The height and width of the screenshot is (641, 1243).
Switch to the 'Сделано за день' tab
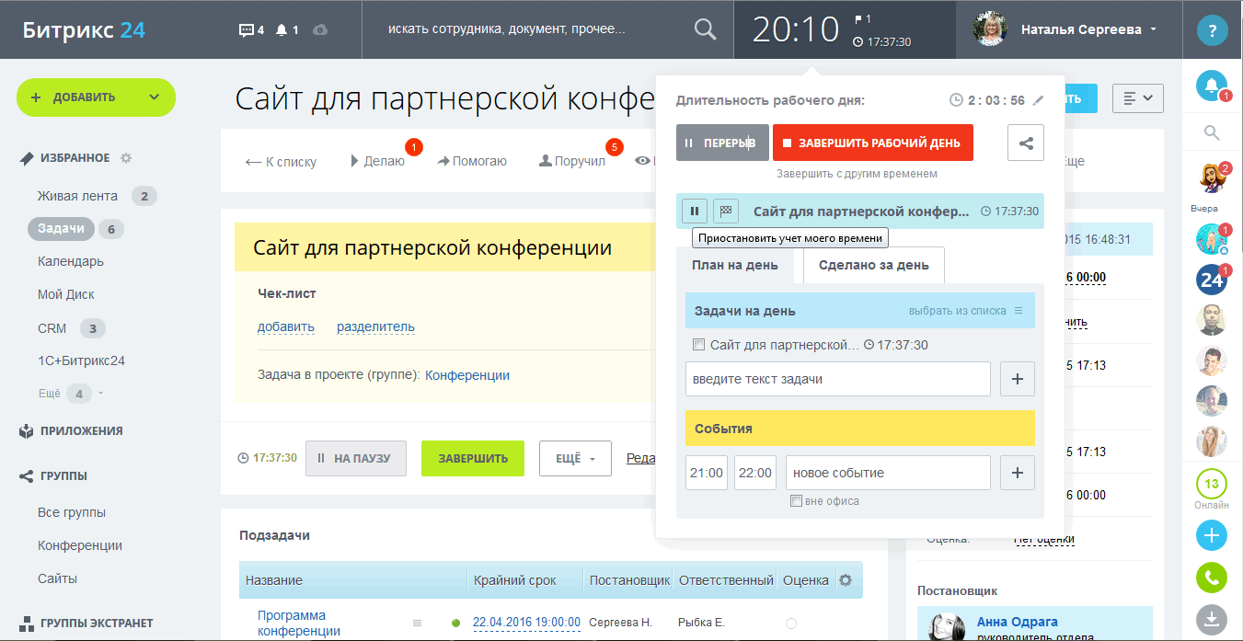[873, 265]
